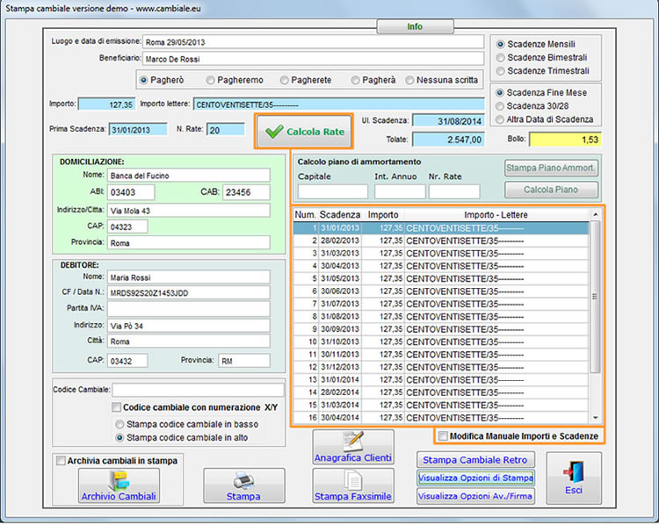The width and height of the screenshot is (659, 525).
Task: Click the Ul. Scadenza field
Action: [448, 121]
